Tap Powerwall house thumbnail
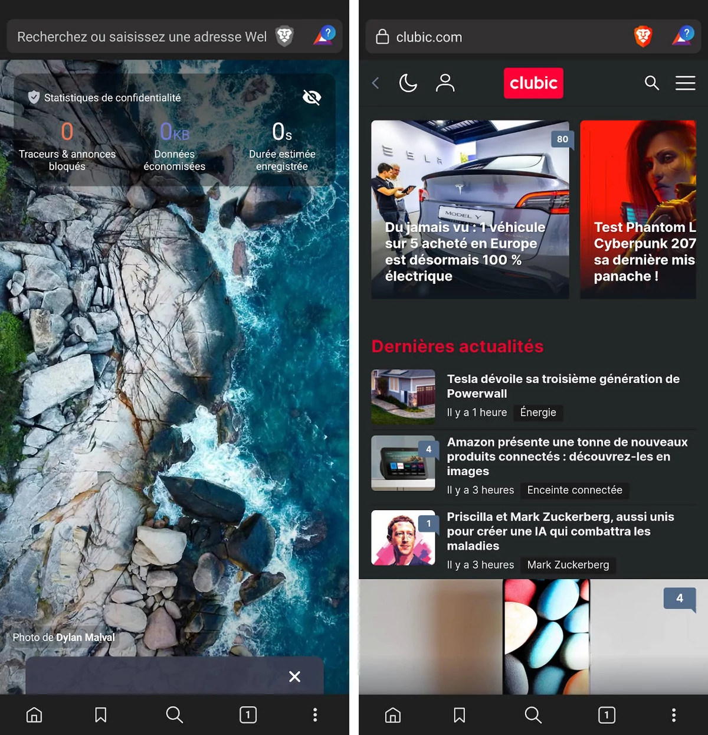708x735 pixels. pyautogui.click(x=404, y=397)
